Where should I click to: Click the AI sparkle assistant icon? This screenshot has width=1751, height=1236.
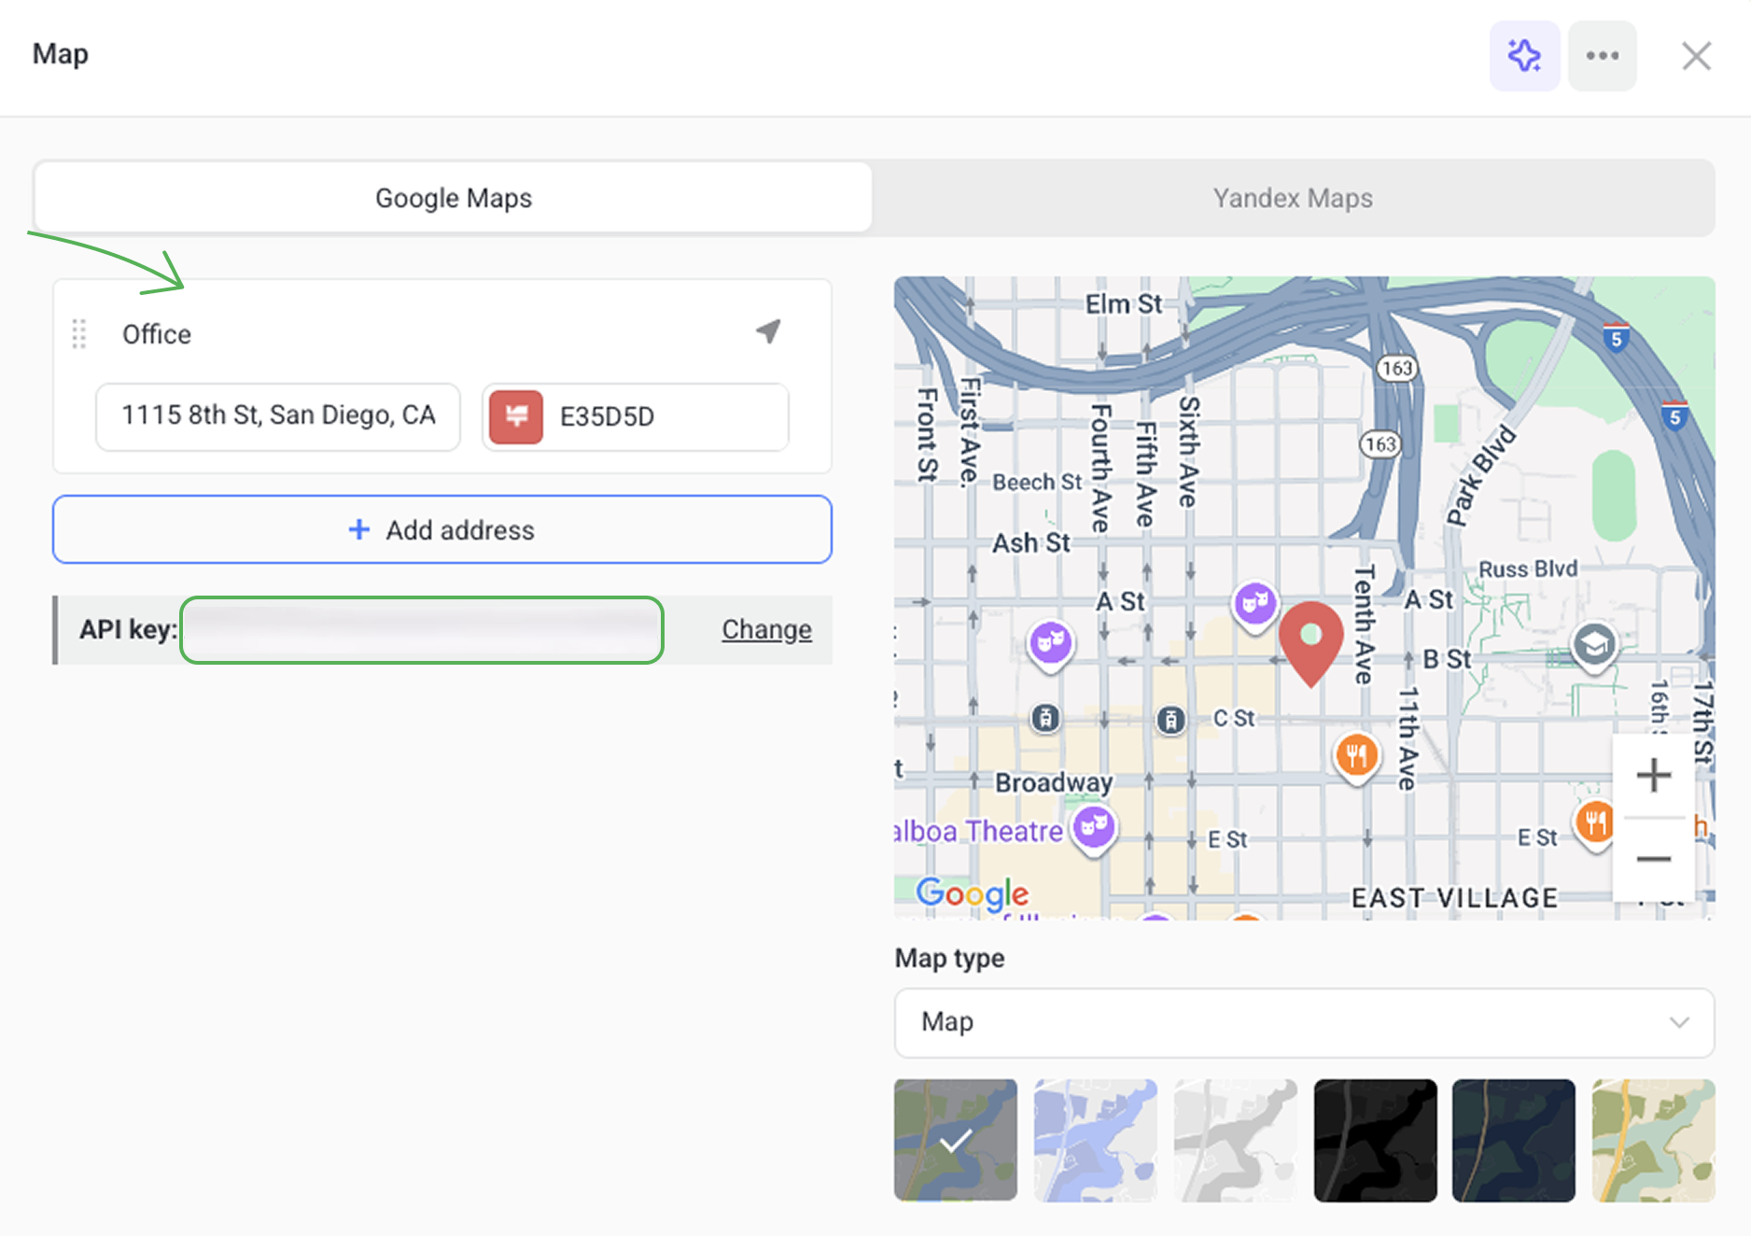pos(1524,56)
